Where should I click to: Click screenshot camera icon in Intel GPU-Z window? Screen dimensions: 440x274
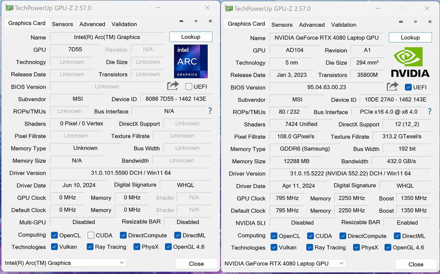tap(181, 21)
